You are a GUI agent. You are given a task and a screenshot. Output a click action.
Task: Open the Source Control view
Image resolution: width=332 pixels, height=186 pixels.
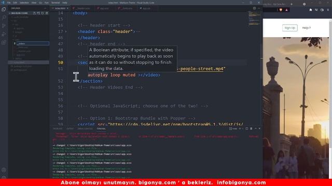(x=4, y=26)
